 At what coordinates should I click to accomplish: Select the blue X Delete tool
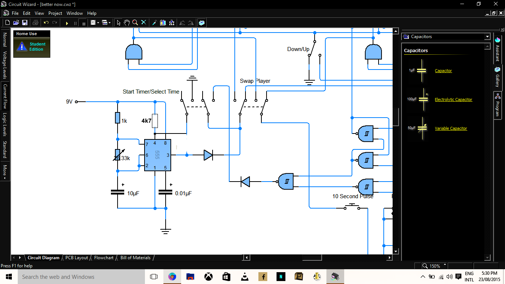[144, 23]
